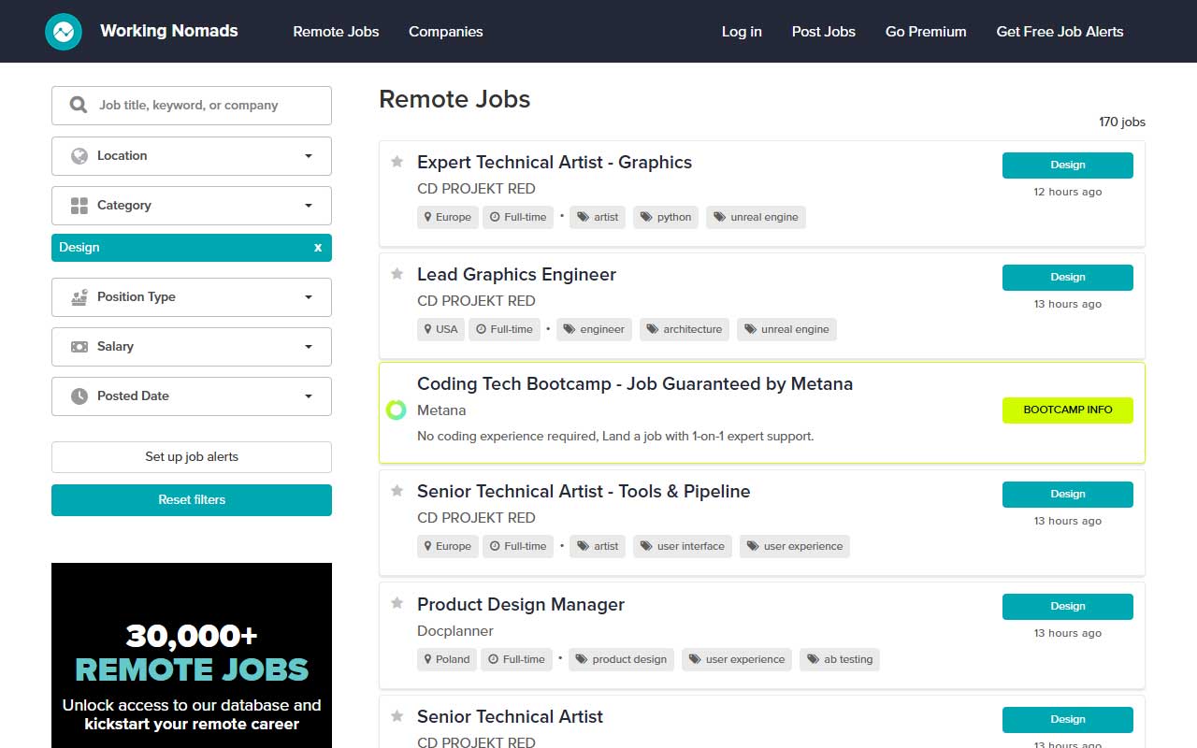This screenshot has width=1197, height=748.
Task: Click the user interface tag
Action: (x=683, y=546)
